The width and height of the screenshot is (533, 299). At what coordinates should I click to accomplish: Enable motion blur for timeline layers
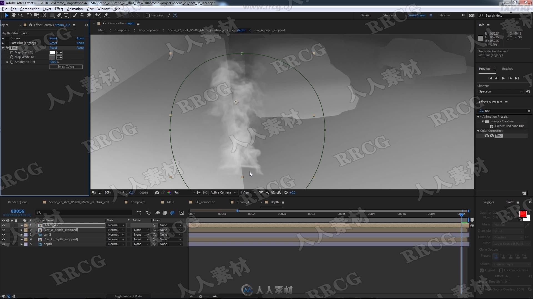point(172,213)
